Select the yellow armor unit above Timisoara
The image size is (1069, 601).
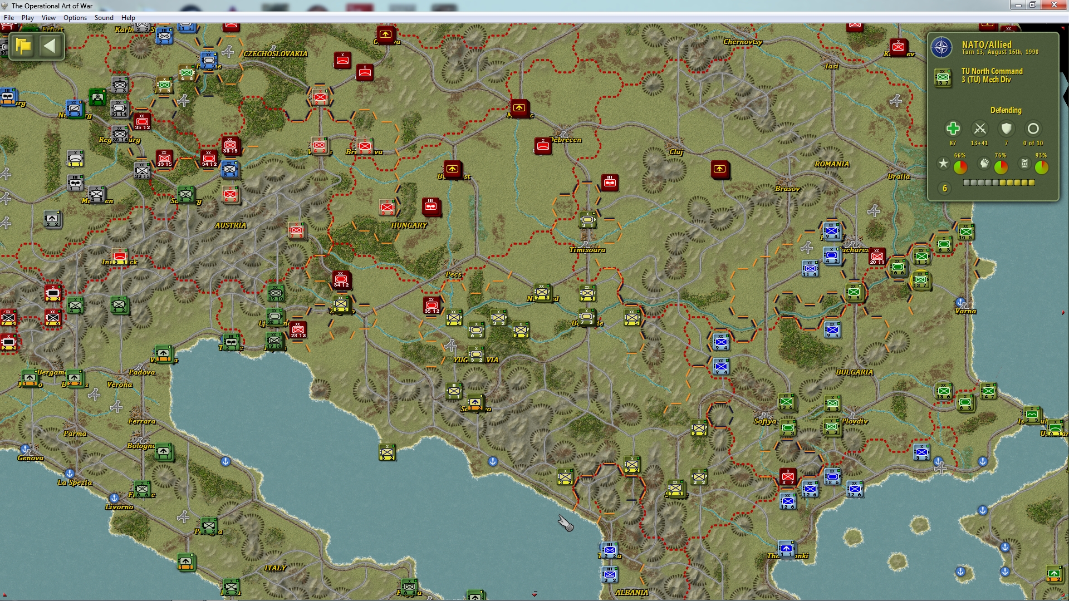point(587,220)
